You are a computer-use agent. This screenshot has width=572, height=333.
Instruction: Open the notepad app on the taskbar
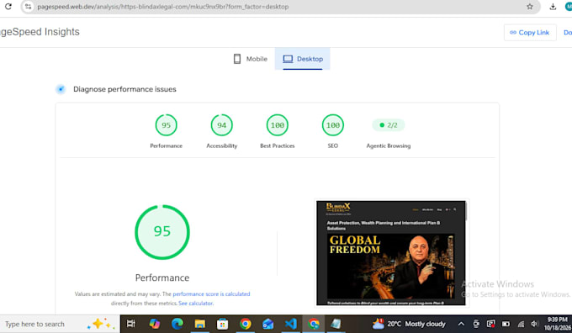[x=336, y=324]
